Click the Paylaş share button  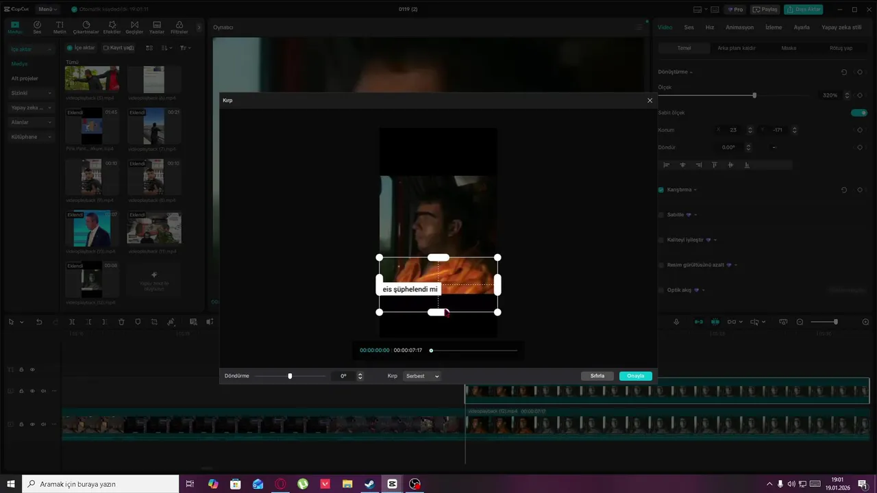tap(765, 10)
